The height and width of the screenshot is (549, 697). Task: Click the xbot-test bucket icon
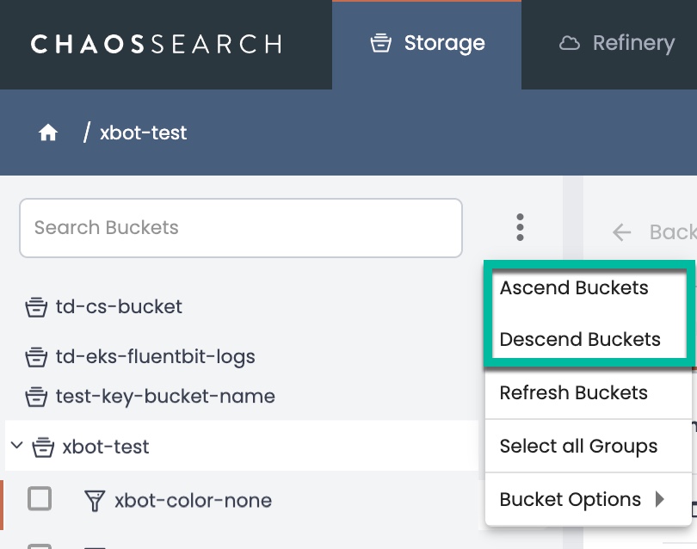click(x=43, y=447)
